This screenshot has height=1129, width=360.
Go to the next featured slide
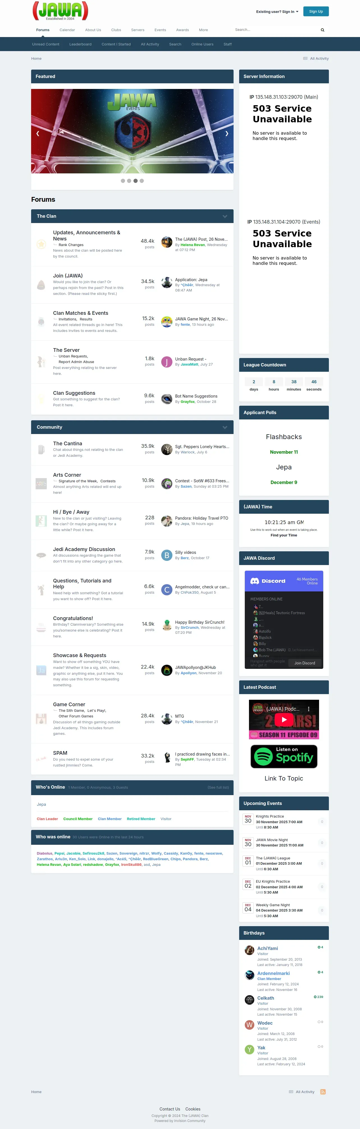tap(227, 133)
